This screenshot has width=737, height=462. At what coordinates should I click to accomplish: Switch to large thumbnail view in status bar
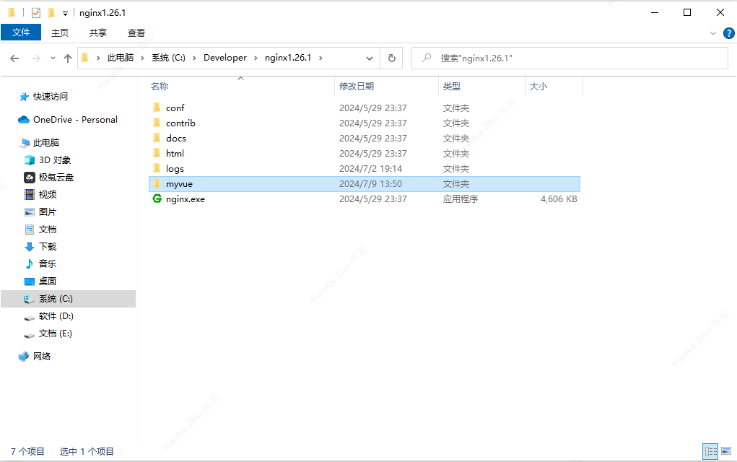(725, 450)
